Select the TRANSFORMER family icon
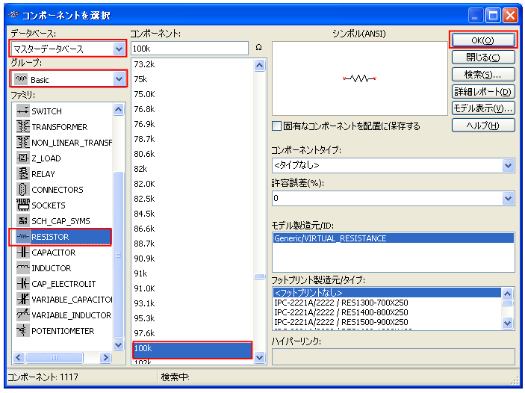Image resolution: width=525 pixels, height=393 pixels. coord(22,127)
